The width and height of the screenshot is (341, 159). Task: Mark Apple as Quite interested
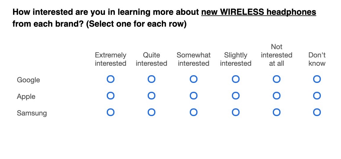click(152, 96)
